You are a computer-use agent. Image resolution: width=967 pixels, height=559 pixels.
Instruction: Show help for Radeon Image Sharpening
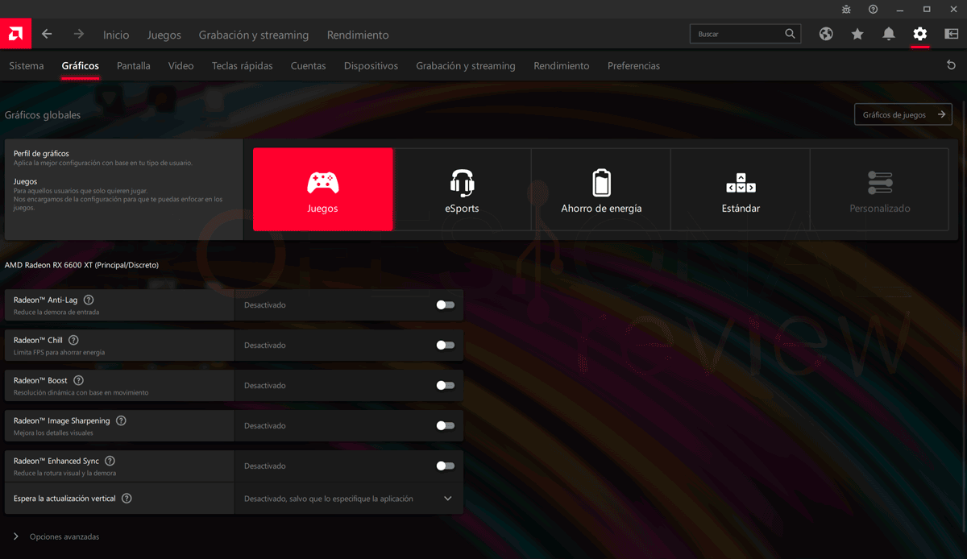coord(121,420)
